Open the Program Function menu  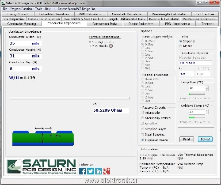point(21,9)
